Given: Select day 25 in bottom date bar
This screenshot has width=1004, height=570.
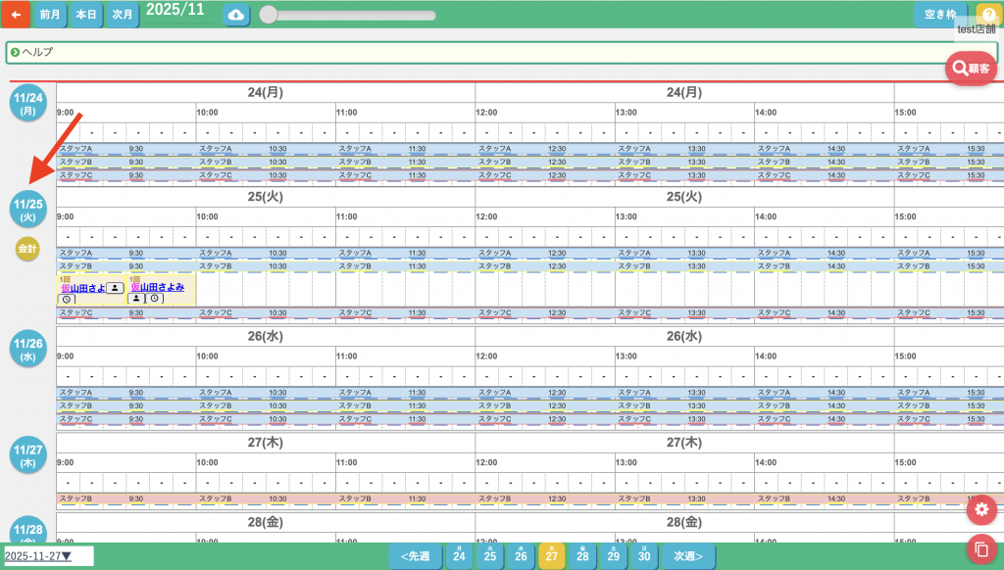Looking at the screenshot, I should coord(489,556).
